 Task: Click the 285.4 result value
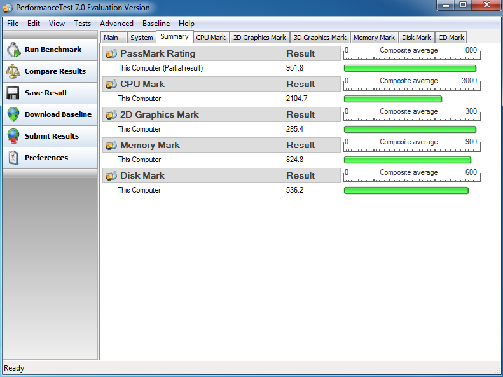click(x=294, y=129)
